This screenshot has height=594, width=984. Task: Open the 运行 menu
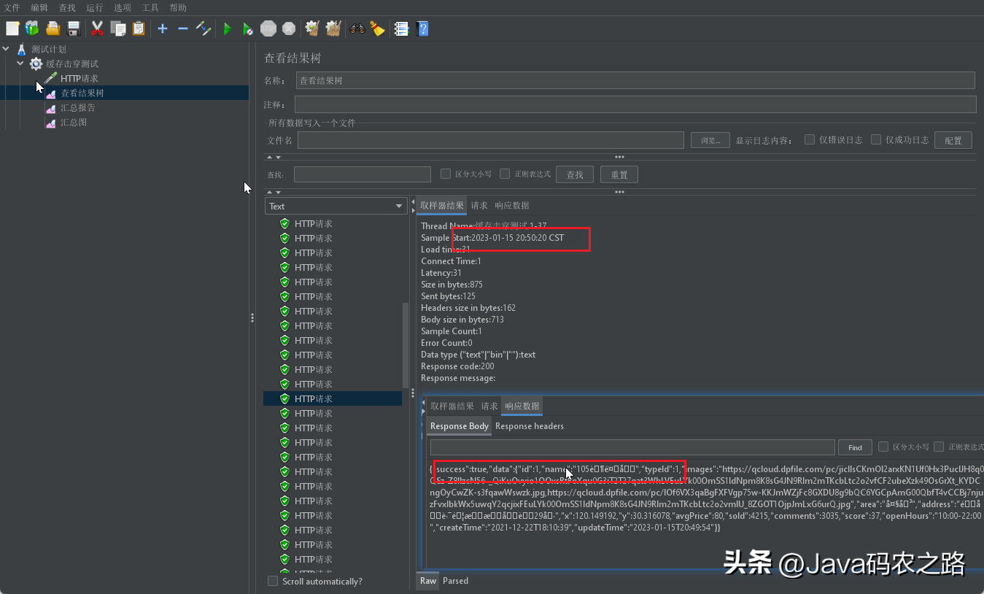[x=94, y=7]
